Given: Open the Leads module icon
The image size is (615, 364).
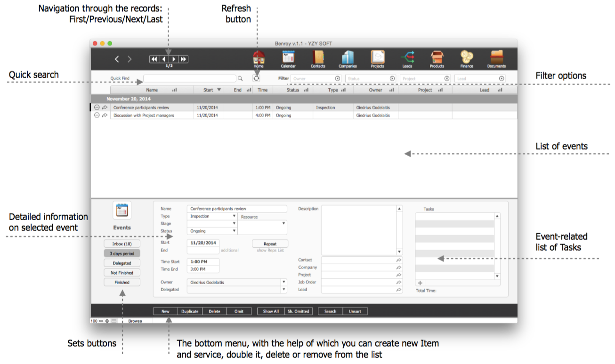Looking at the screenshot, I should click(x=407, y=58).
